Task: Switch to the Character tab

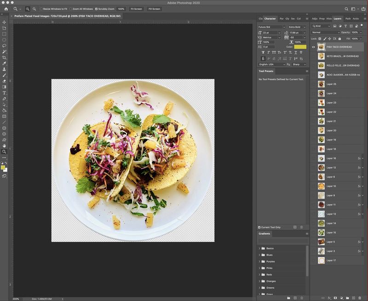Action: (270, 18)
